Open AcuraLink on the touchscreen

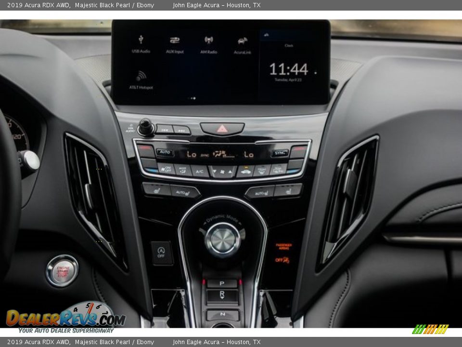[x=241, y=42]
